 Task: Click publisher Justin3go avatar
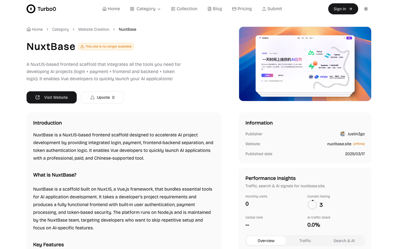[x=343, y=134]
